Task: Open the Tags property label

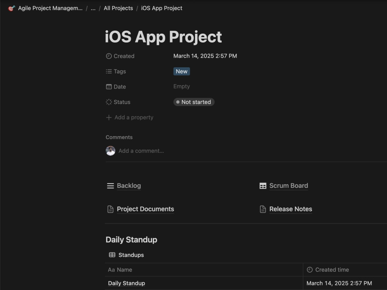Action: [120, 71]
